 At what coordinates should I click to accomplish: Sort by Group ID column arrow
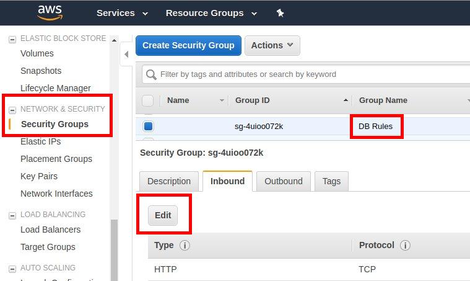346,100
